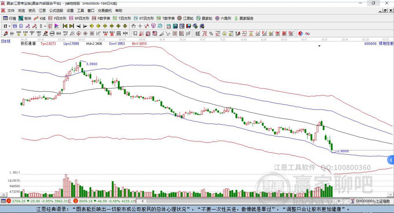Select the zigzag wave line tool
Image resolution: width=394 pixels, height=213 pixels.
coord(168,34)
